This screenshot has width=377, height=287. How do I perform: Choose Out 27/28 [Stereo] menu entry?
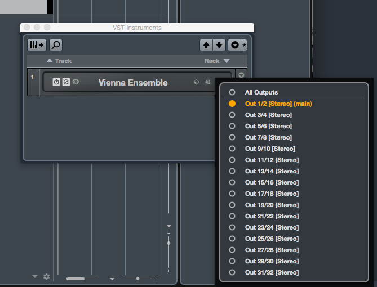point(294,250)
